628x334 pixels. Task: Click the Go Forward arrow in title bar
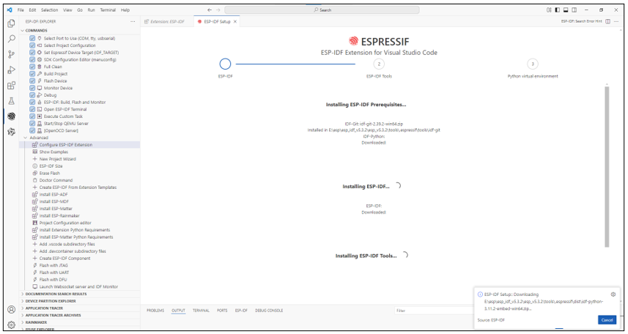pos(218,10)
